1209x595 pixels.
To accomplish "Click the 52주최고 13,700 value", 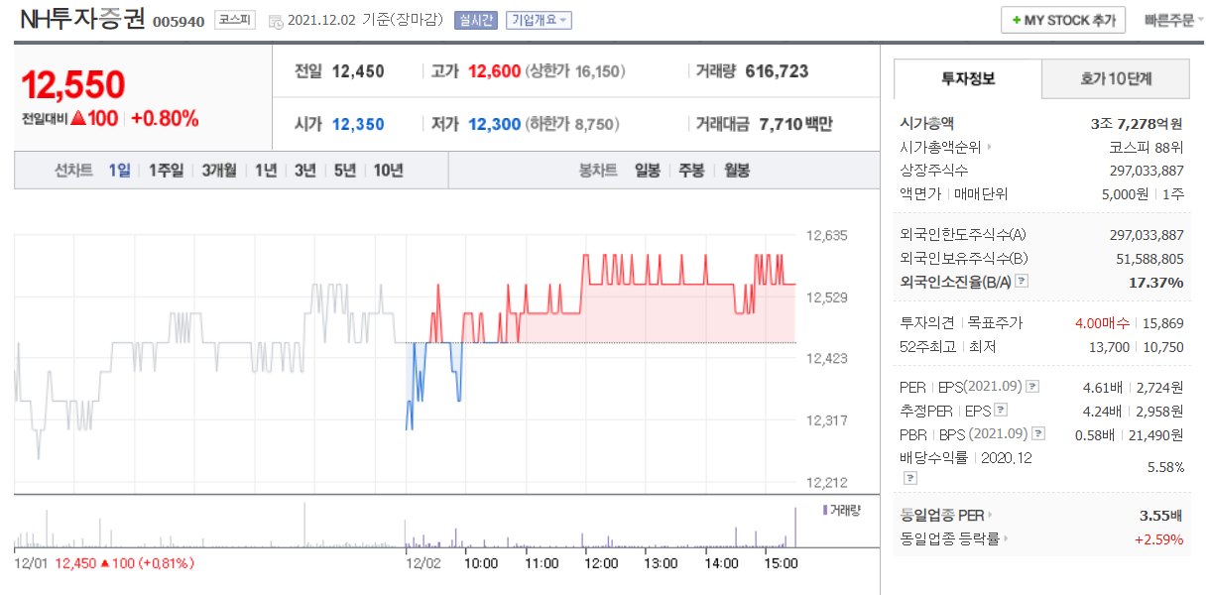I will tap(1110, 347).
